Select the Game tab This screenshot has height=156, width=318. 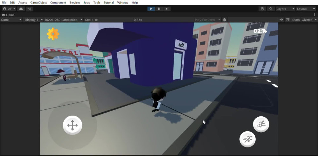pos(8,15)
